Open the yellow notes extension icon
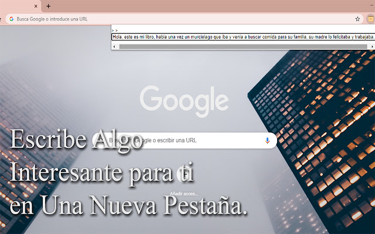Screen dimensions: 375x234 click(370, 19)
